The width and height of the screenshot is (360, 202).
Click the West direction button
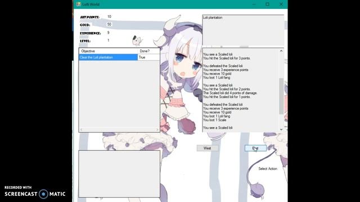click(208, 148)
